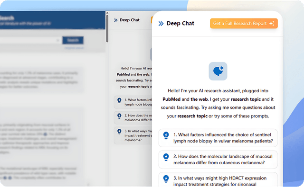Click the sparkle icon on the research report button
This screenshot has height=187, width=304.
272,23
